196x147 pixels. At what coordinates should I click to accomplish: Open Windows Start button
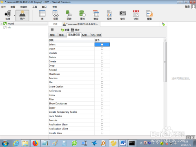5,143
